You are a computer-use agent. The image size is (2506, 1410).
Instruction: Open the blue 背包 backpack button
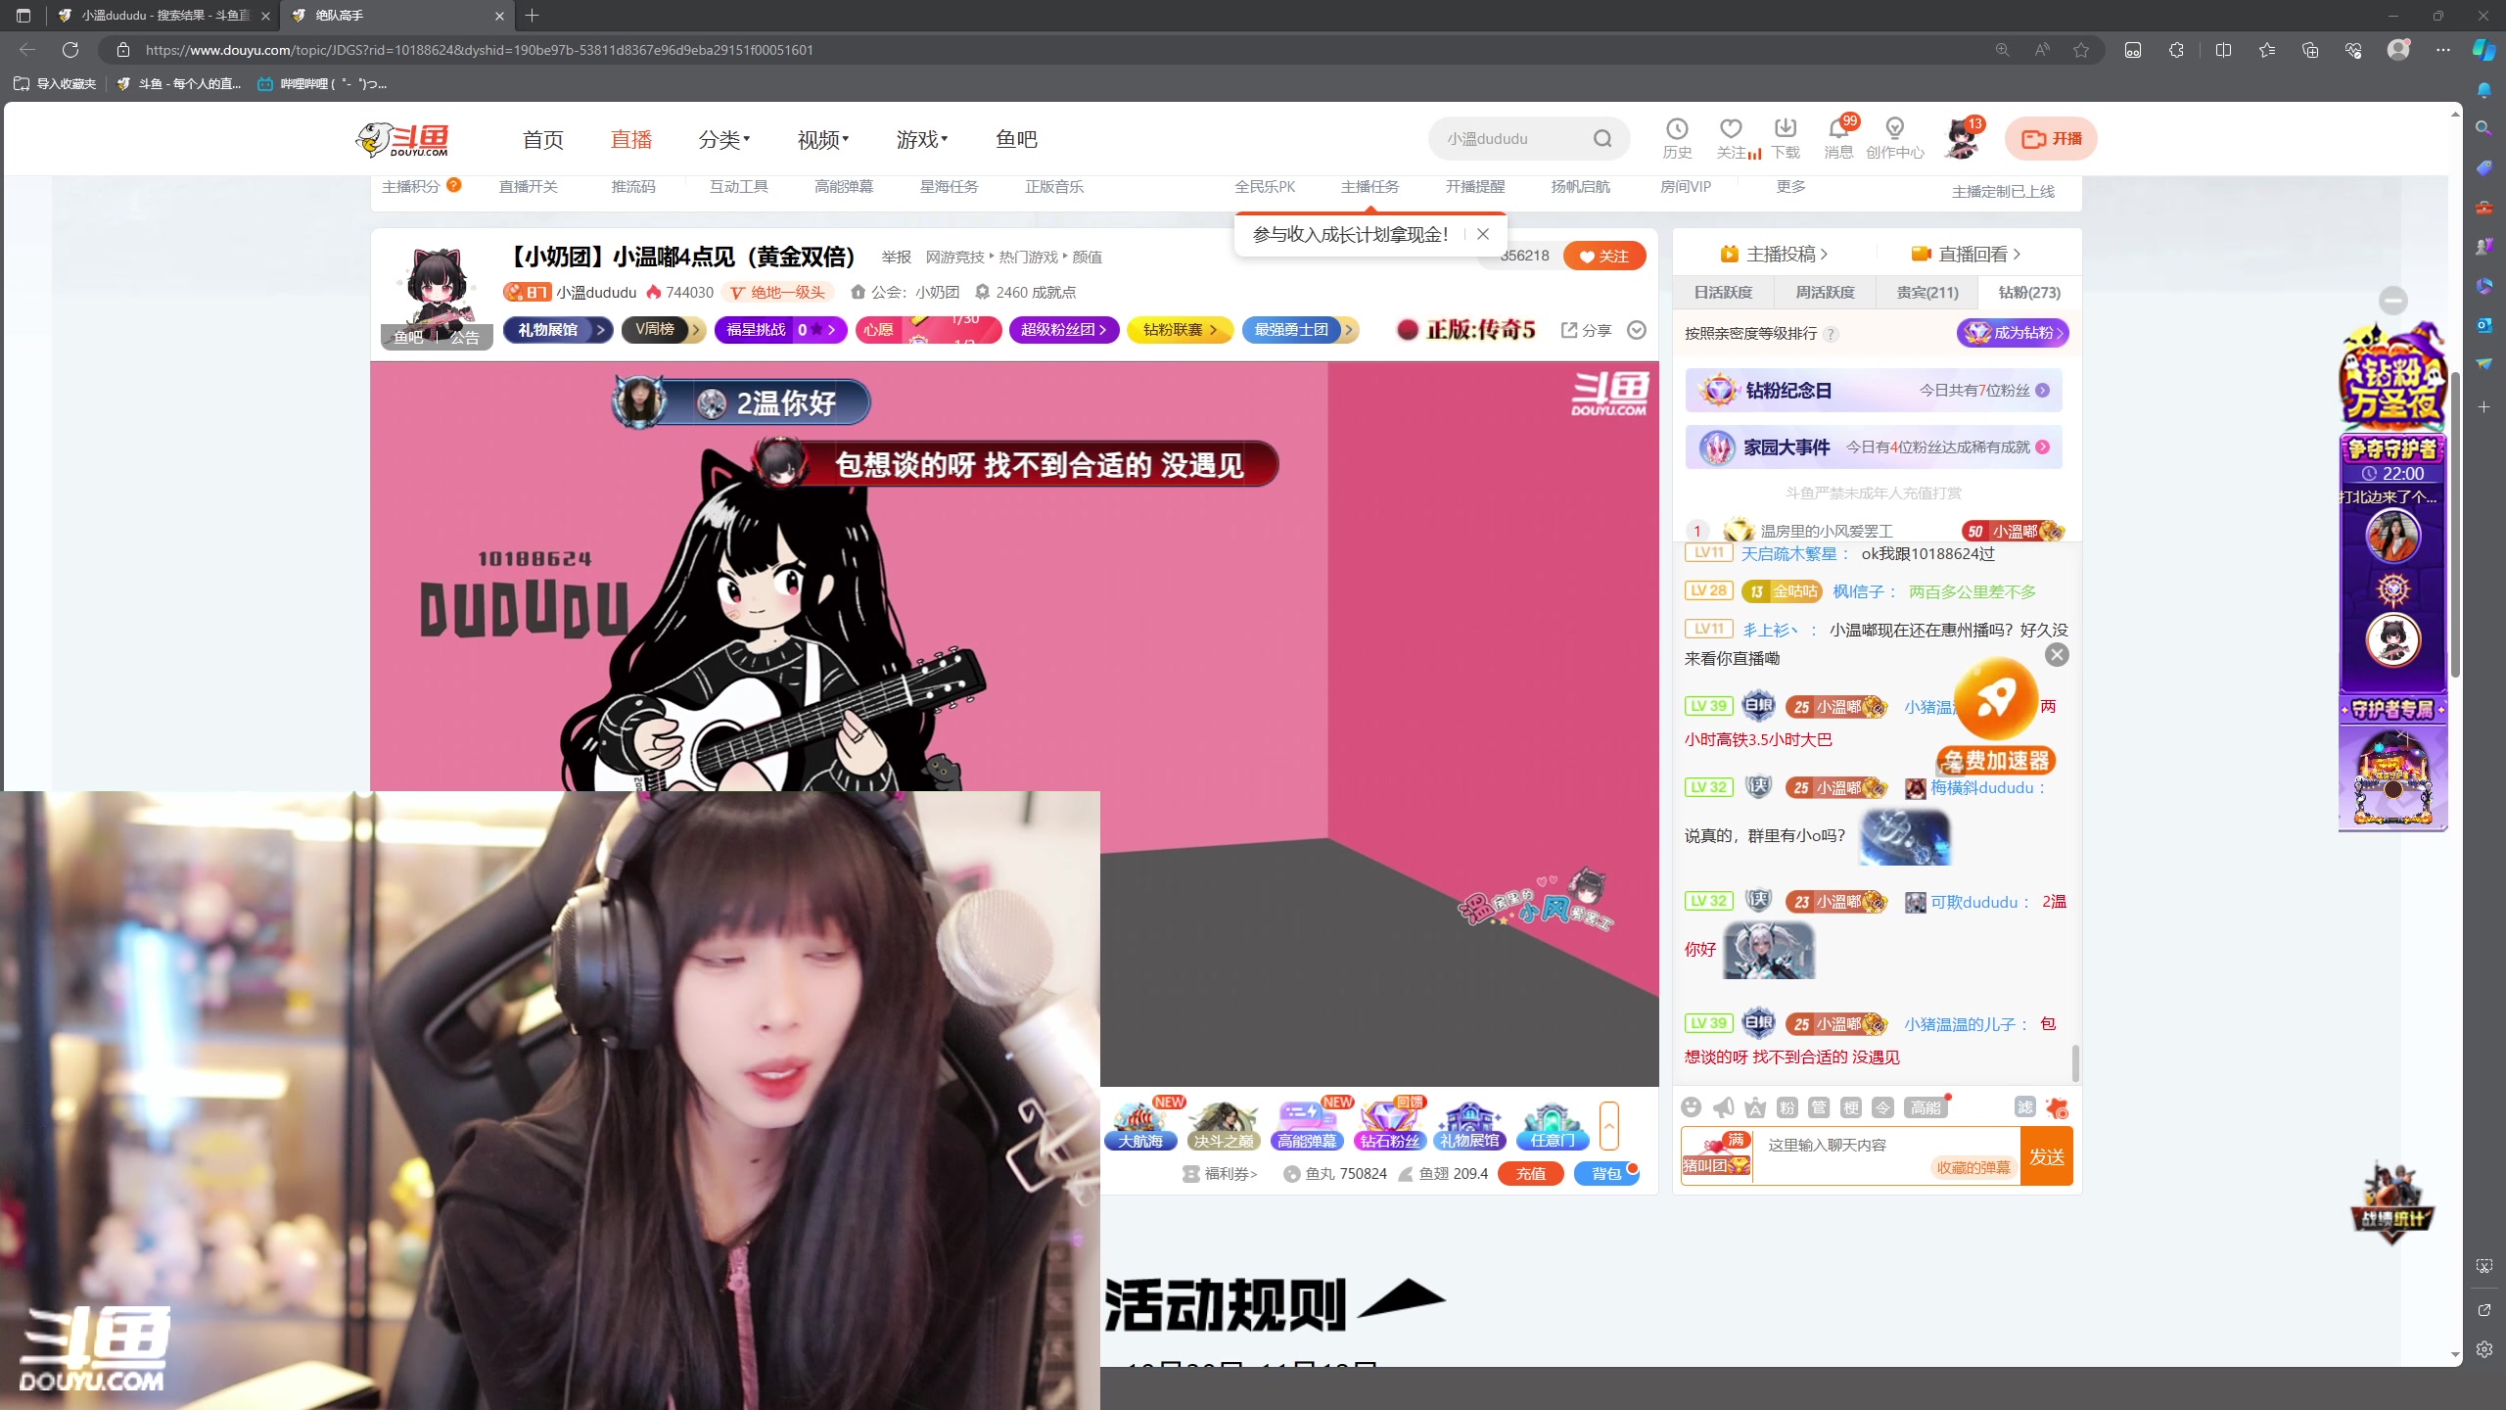tap(1606, 1173)
